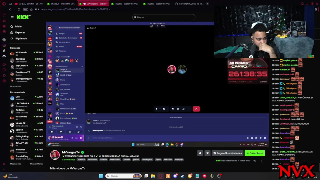This screenshot has width=320, height=180.
Task: Click the Suscribirse button
Action: click(x=254, y=153)
